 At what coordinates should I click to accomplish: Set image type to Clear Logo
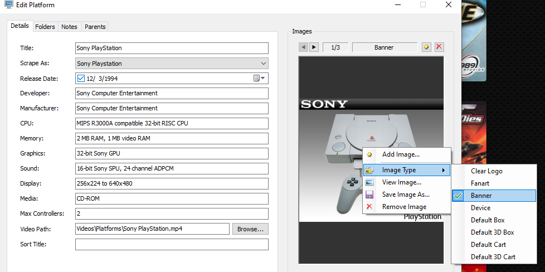[494, 171]
